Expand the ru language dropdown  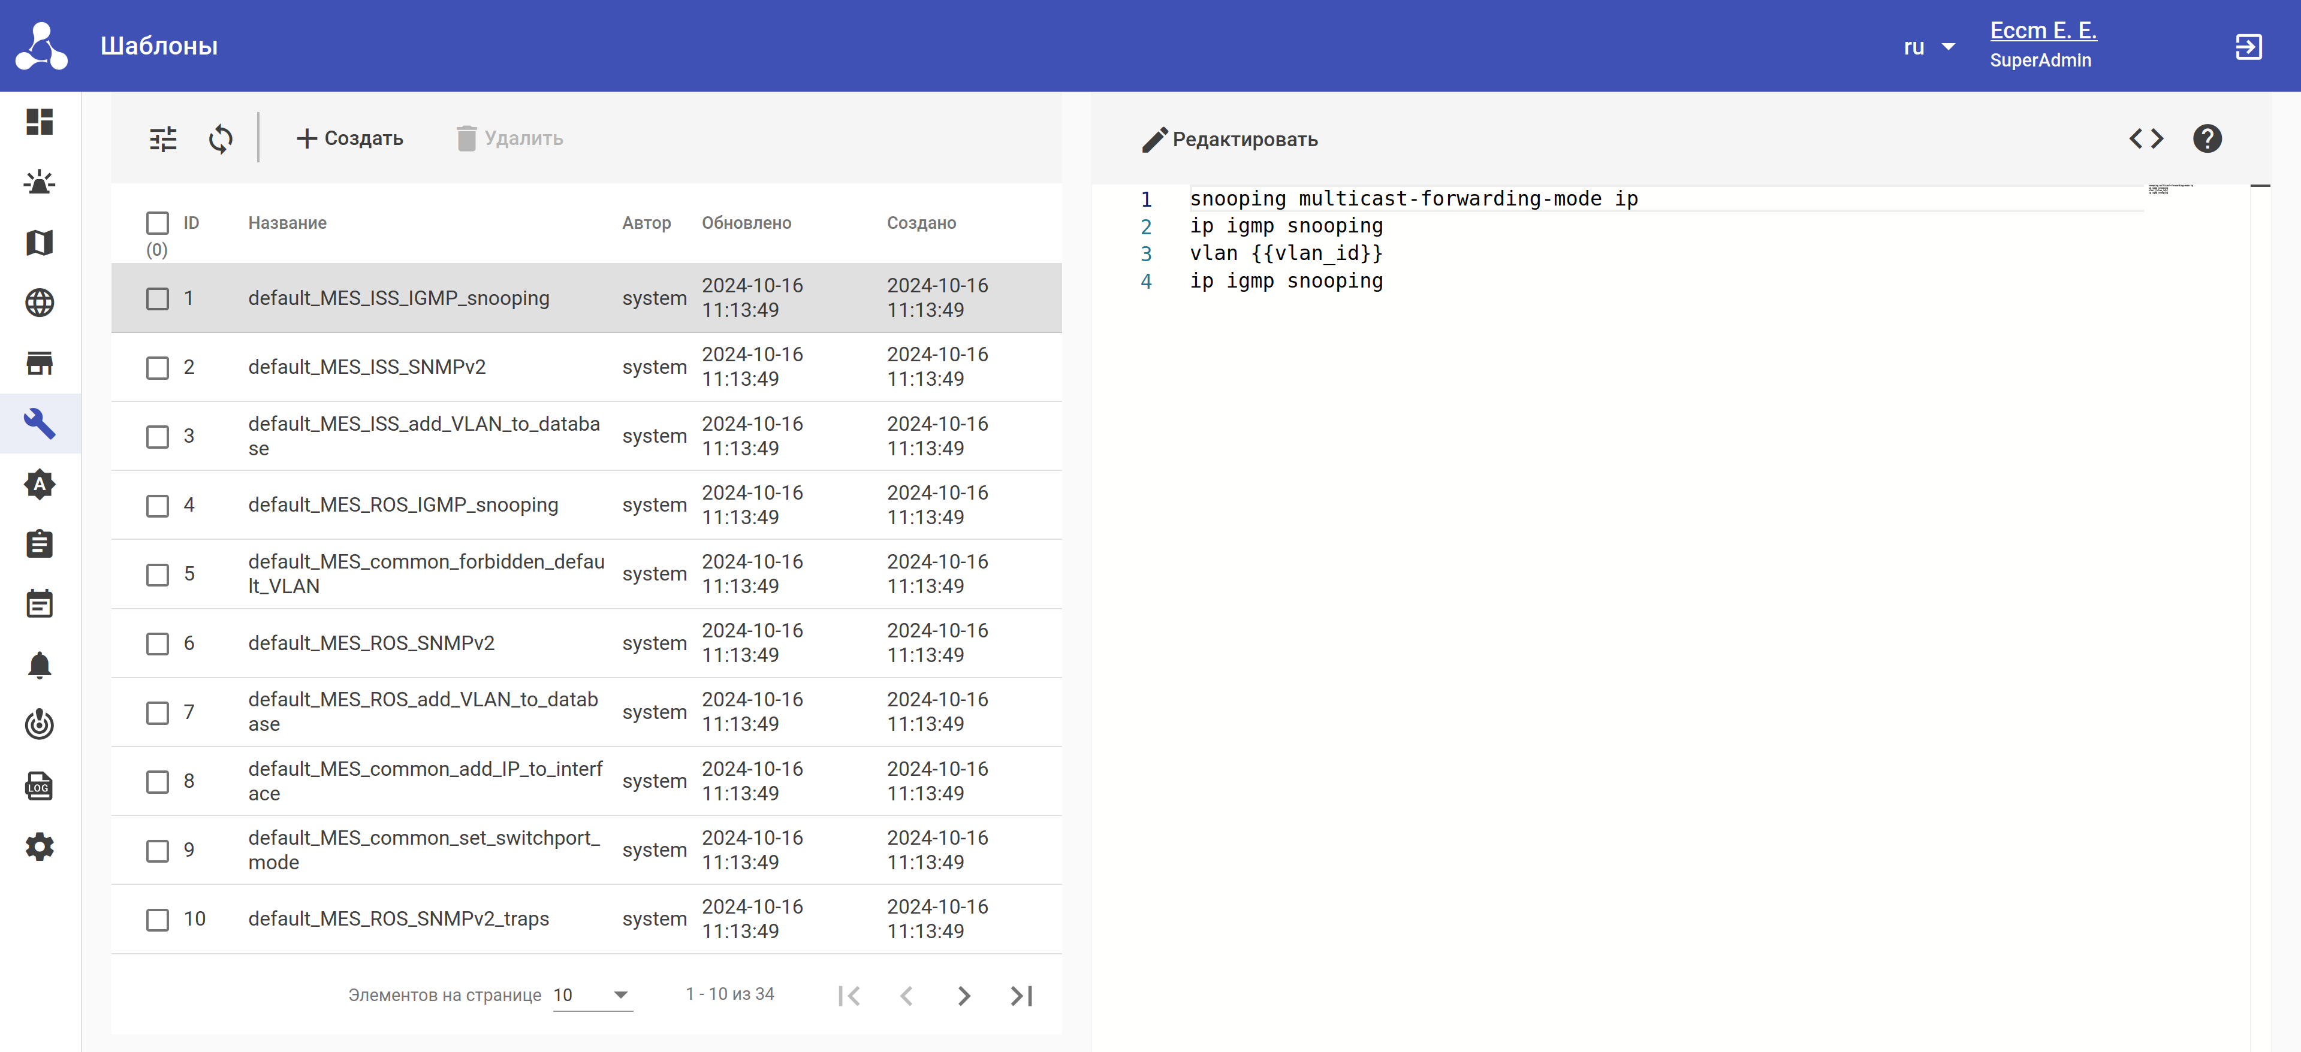1929,47
